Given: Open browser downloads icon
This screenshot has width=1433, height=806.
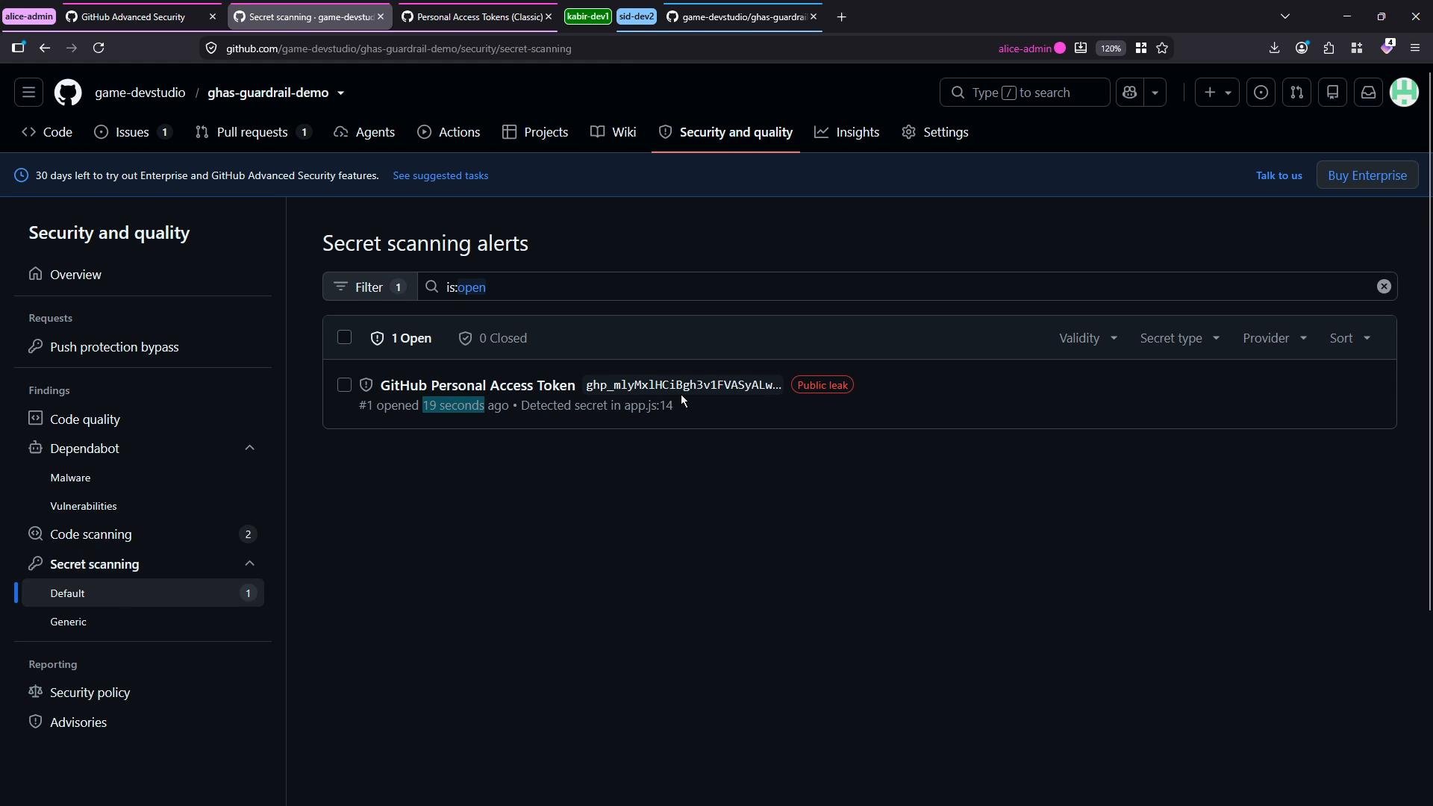Looking at the screenshot, I should 1274,48.
